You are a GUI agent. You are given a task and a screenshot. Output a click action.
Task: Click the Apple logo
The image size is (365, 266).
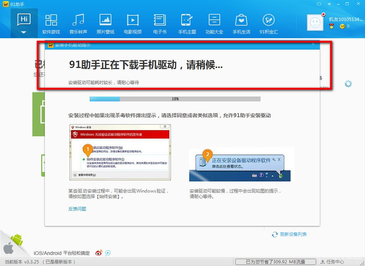click(x=8, y=249)
